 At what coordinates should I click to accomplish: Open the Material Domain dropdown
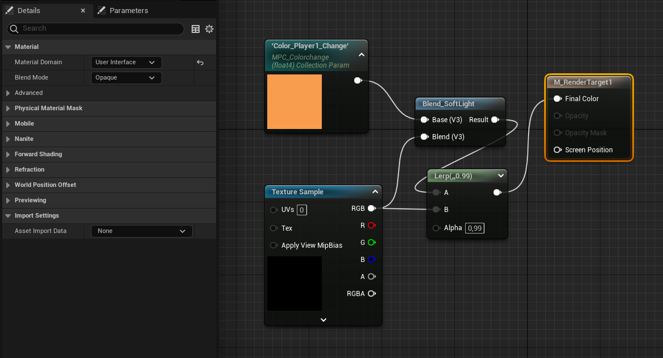tap(126, 63)
